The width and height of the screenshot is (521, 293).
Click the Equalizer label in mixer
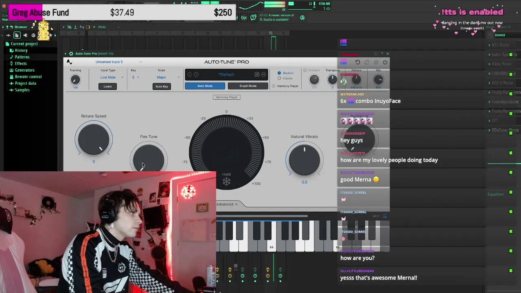click(x=496, y=195)
